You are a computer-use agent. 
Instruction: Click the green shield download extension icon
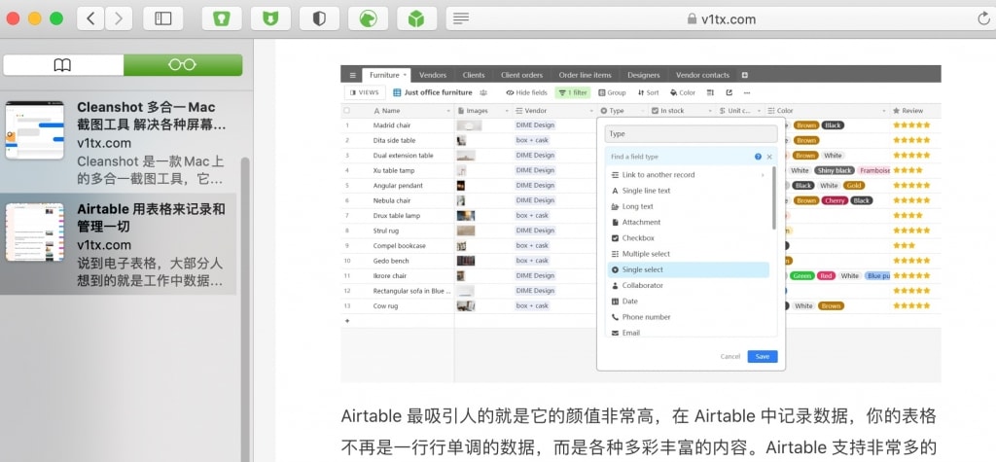click(x=270, y=18)
